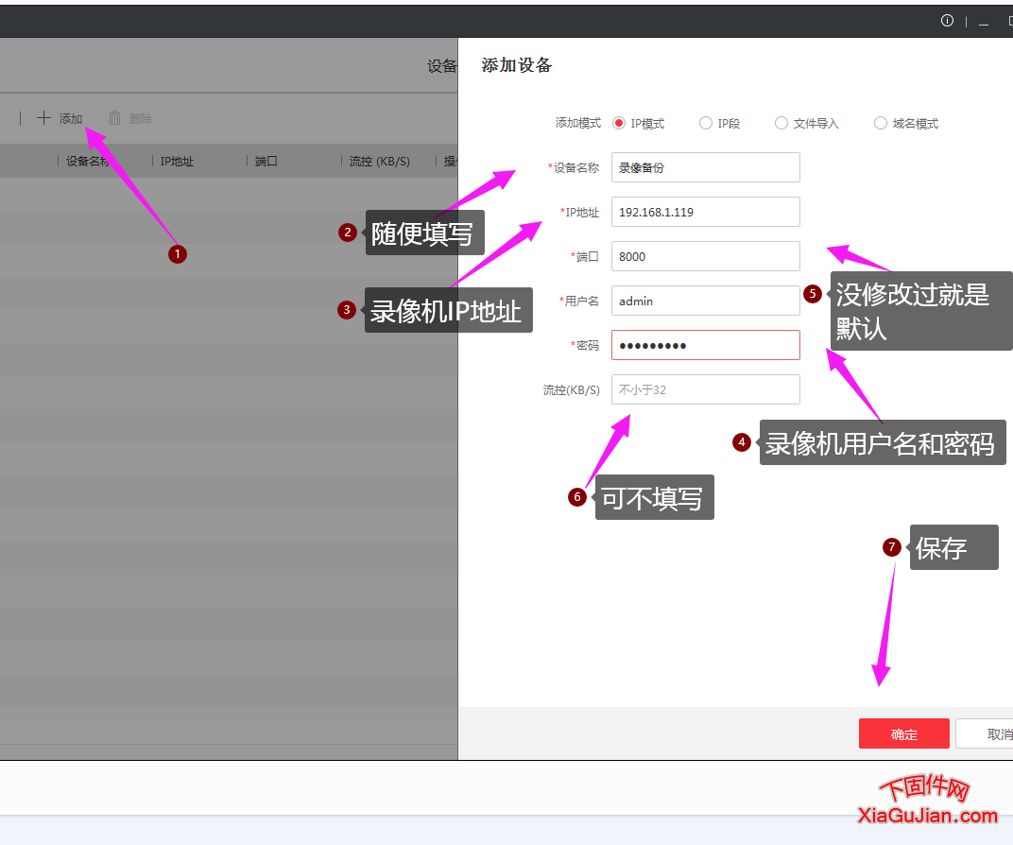Click the red 确定 button
Screen dimensions: 1013x845
(x=903, y=733)
